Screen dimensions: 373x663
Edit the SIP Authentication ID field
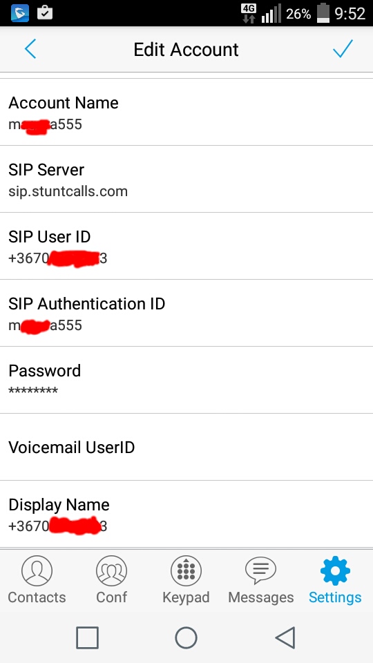coord(186,313)
